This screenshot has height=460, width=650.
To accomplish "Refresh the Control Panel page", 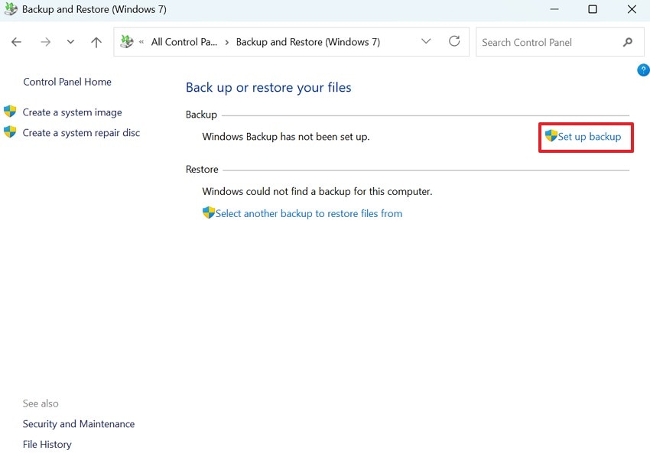I will click(x=454, y=41).
